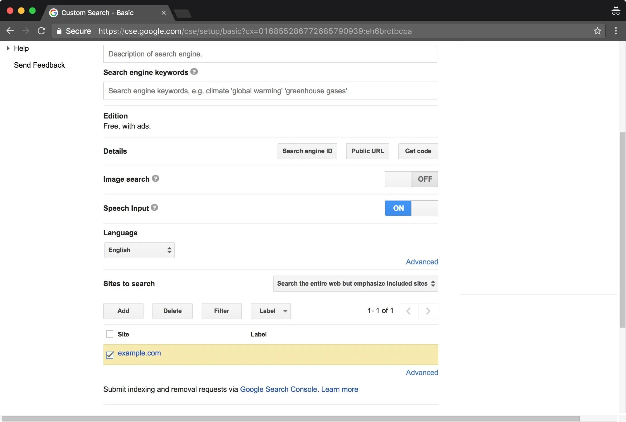Select the Custom Search - Basic tab
This screenshot has width=626, height=422.
click(107, 13)
